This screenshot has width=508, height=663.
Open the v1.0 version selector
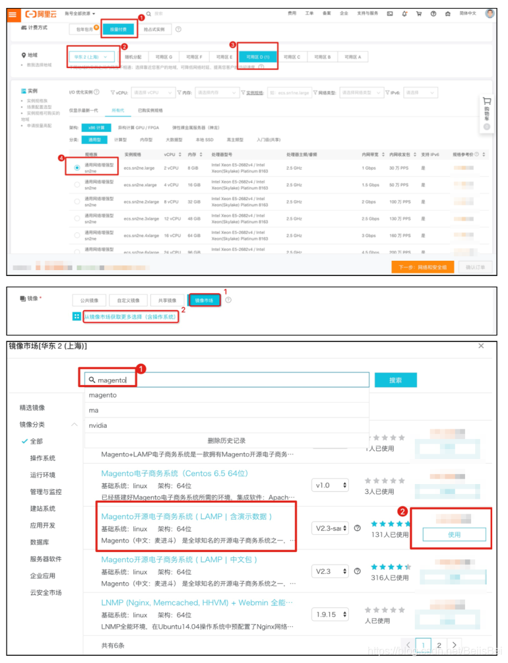tap(331, 485)
